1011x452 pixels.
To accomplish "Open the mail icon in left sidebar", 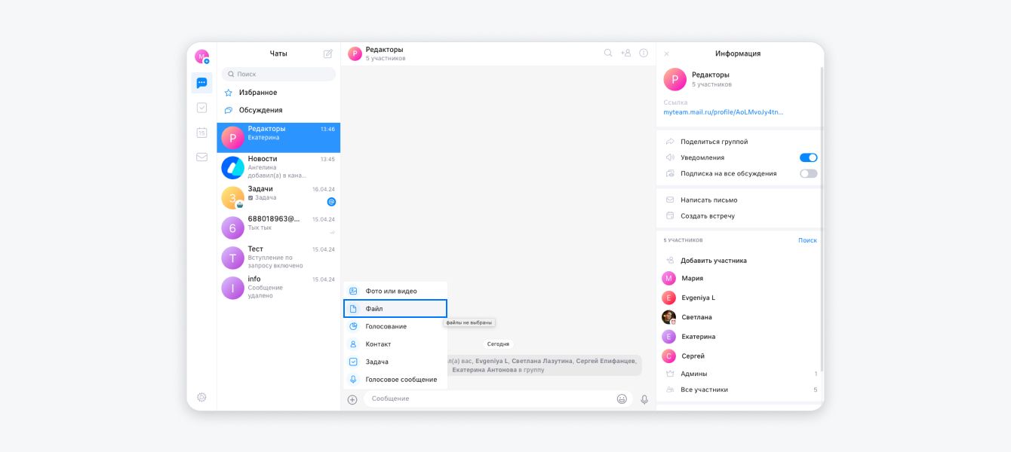I will 201,157.
